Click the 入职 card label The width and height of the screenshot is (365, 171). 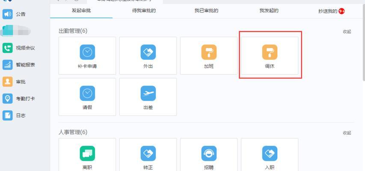270,168
